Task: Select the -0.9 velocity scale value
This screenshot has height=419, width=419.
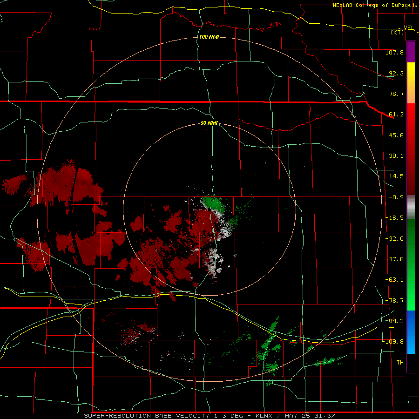Action: tap(396, 197)
